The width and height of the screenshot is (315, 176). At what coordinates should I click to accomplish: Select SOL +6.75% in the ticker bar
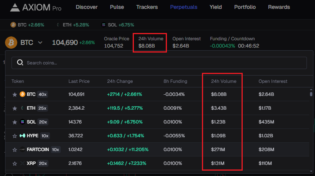tap(118, 25)
